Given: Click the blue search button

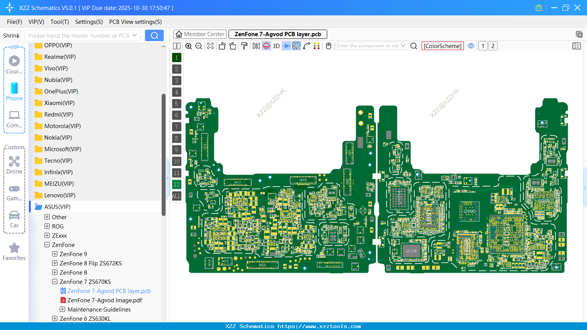Looking at the screenshot, I should tap(154, 35).
